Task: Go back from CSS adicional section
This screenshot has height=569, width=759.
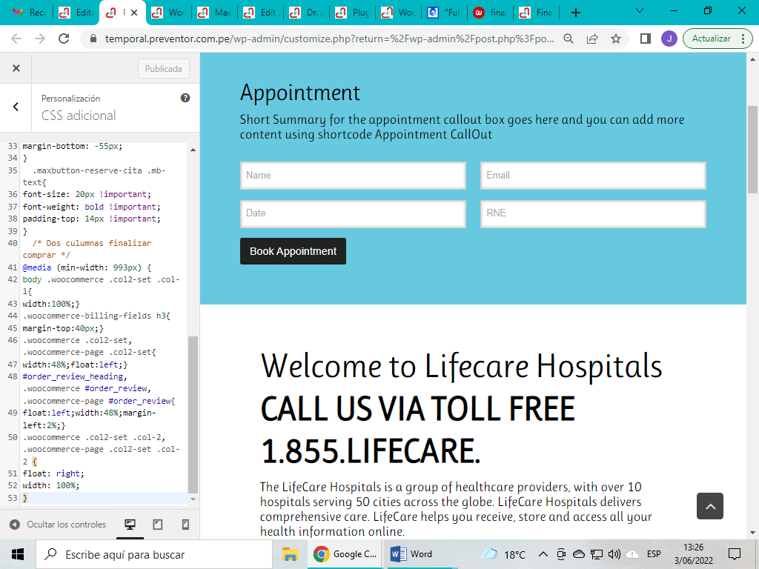Action: (x=16, y=107)
